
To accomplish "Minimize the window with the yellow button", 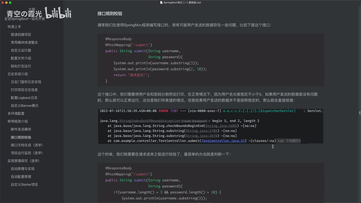I will (6, 3).
